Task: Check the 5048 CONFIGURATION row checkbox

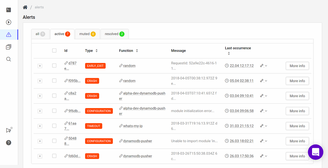Action: tap(54, 141)
